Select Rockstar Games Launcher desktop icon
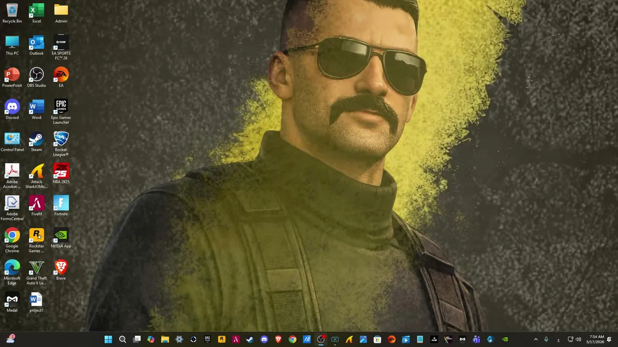618x347 pixels. pyautogui.click(x=37, y=240)
